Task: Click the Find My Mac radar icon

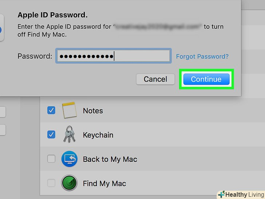Action: pos(69,183)
